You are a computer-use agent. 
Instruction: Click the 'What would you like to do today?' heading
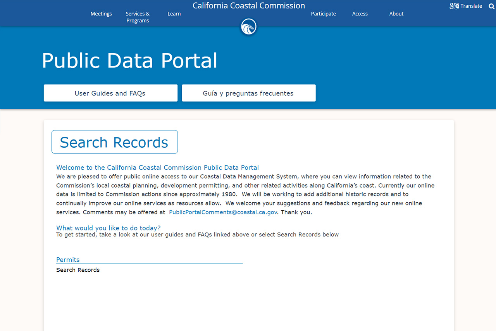(108, 228)
